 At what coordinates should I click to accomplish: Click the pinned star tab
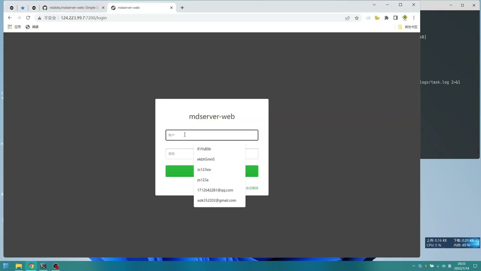tap(23, 8)
